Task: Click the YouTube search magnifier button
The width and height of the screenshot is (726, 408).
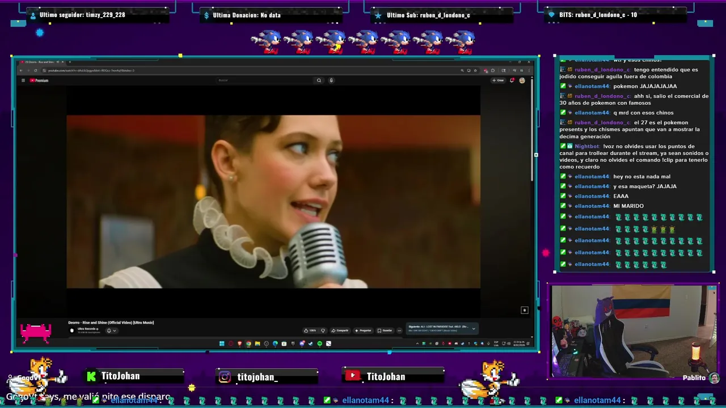Action: click(319, 80)
